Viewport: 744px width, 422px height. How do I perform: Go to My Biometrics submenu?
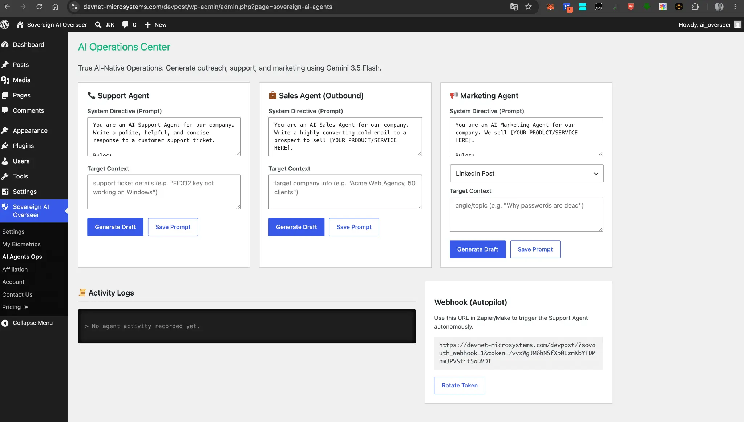[x=21, y=244]
